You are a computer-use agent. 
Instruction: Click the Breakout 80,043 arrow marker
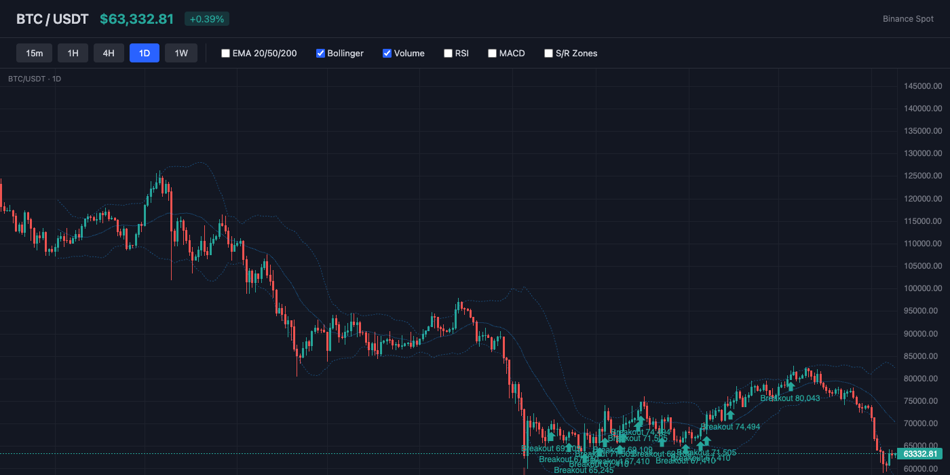tap(790, 387)
